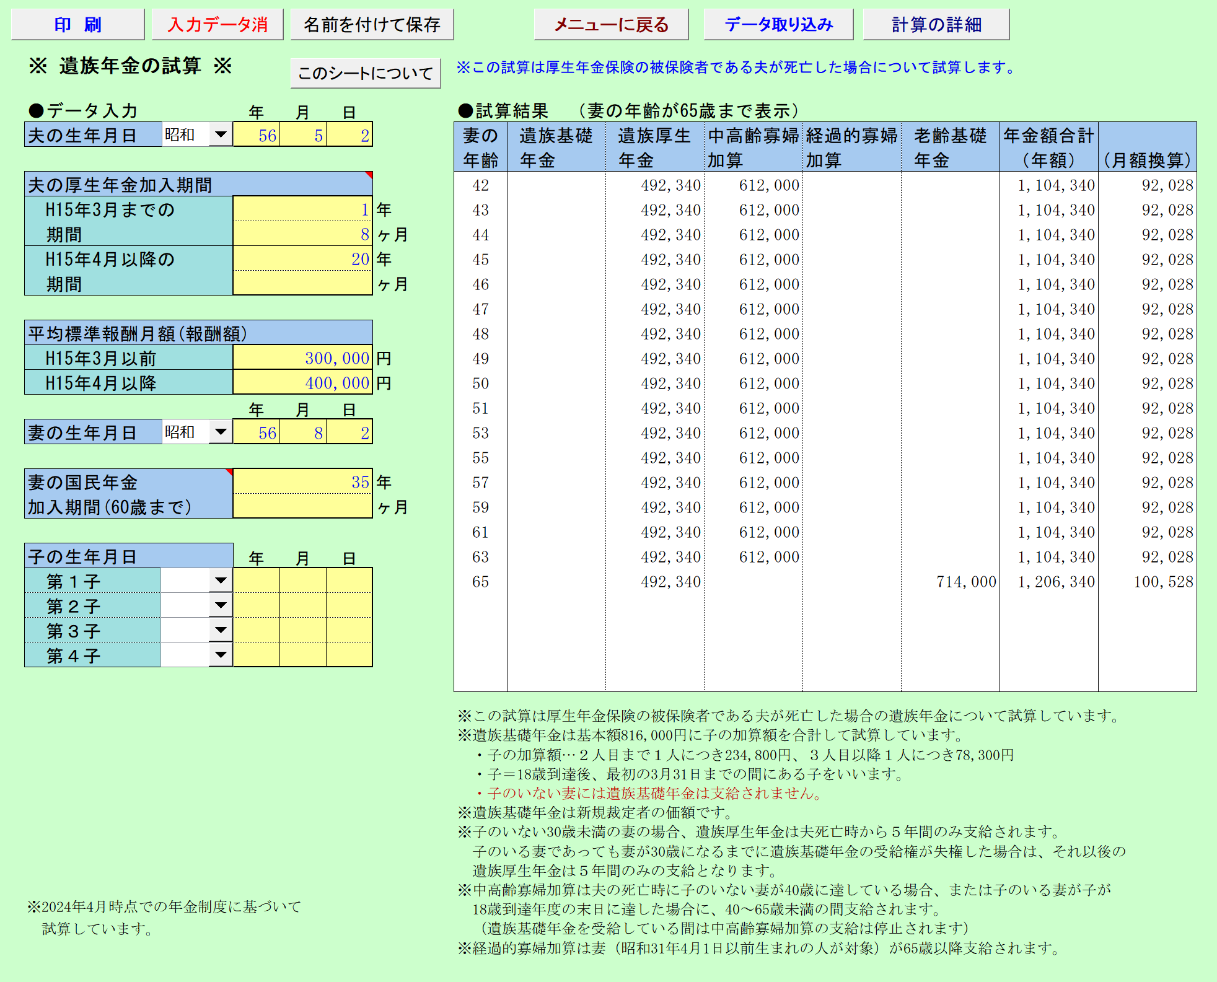
Task: Click 492,340 value in age 45 row
Action: coord(670,259)
